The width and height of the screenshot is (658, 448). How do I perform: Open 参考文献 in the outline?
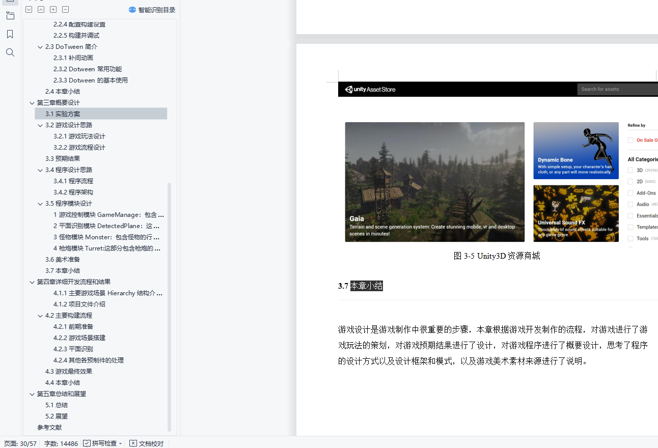tap(49, 428)
